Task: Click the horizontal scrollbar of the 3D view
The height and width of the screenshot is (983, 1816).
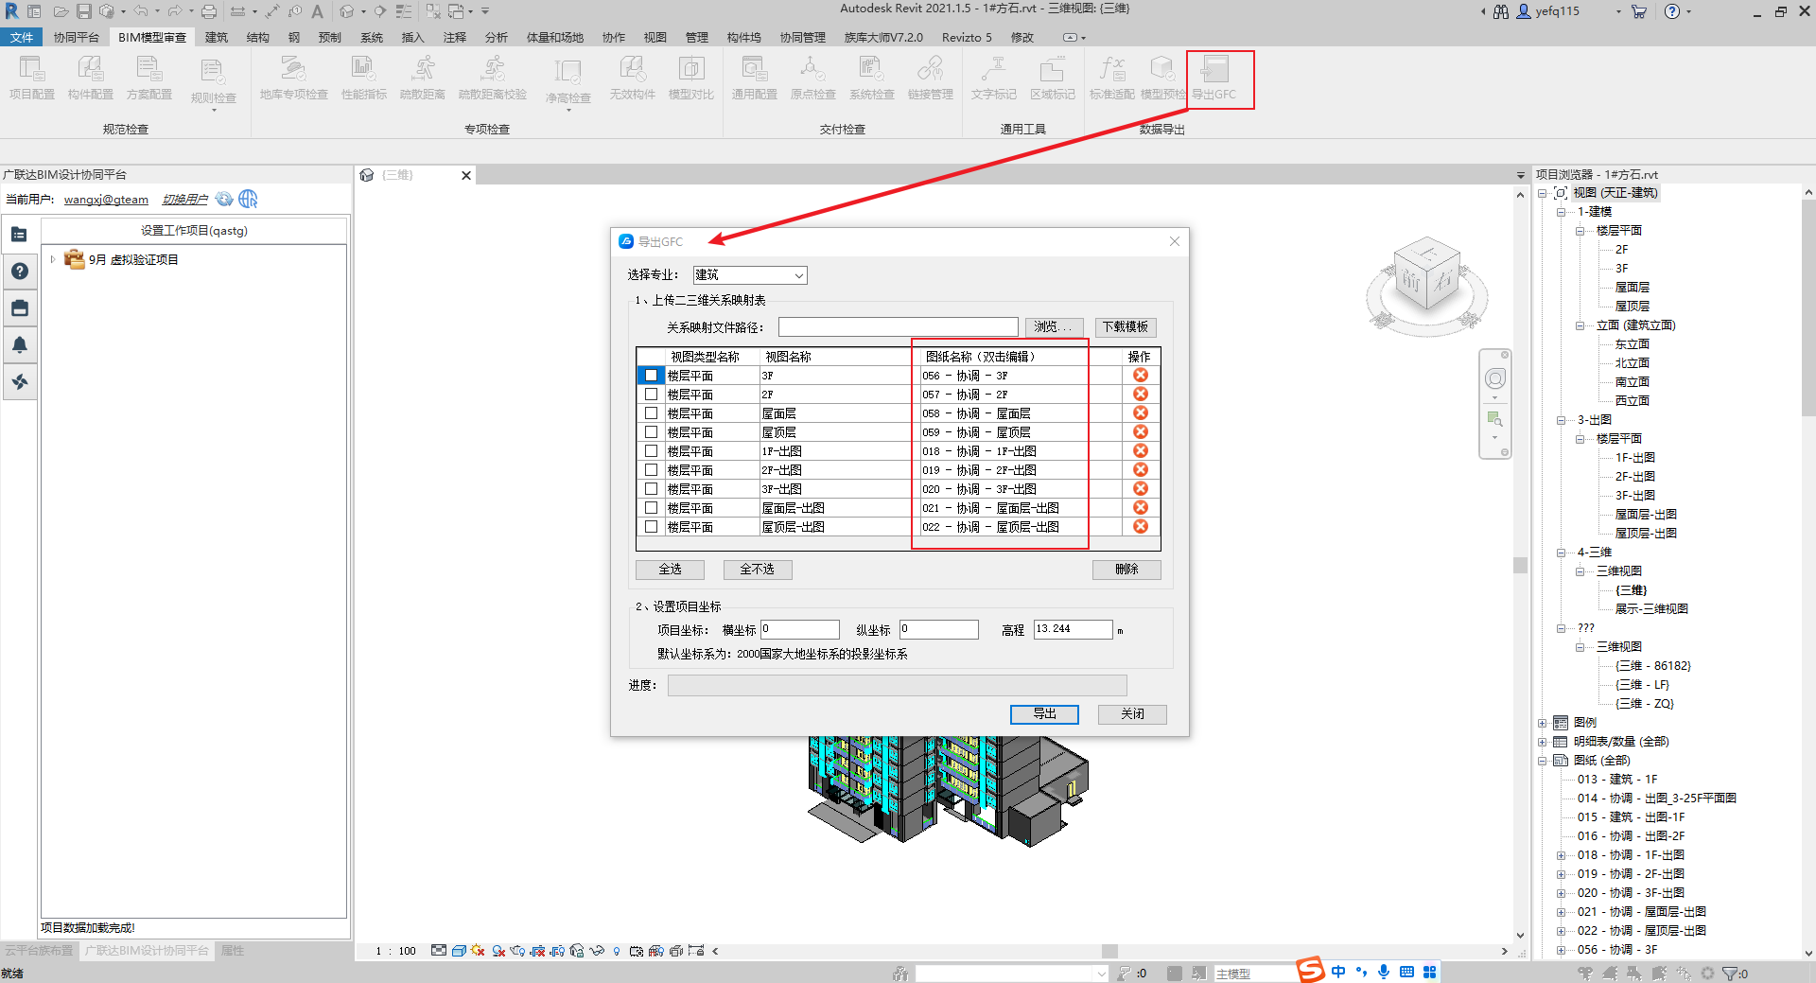Action: tap(1109, 951)
